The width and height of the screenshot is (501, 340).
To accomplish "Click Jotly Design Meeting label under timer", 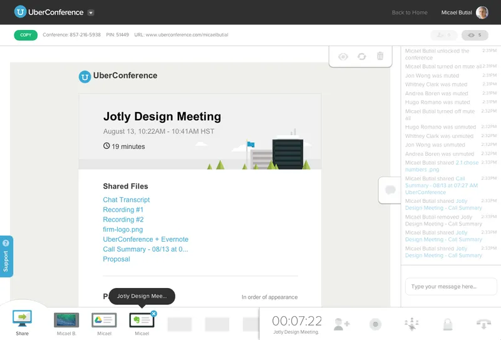I will pos(296,332).
